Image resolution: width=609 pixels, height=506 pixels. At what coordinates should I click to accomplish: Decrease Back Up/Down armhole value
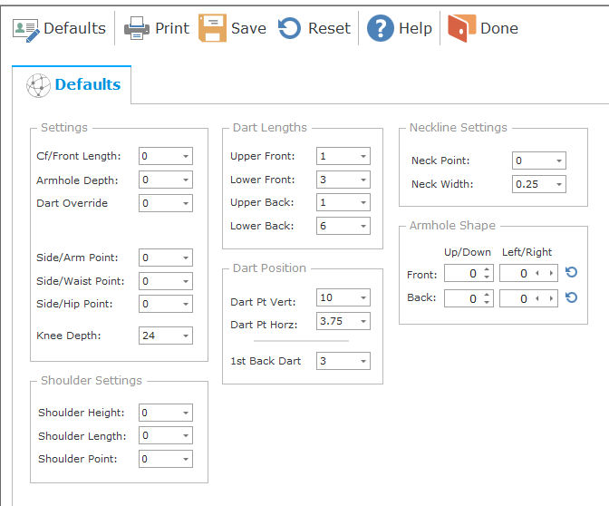tap(487, 302)
